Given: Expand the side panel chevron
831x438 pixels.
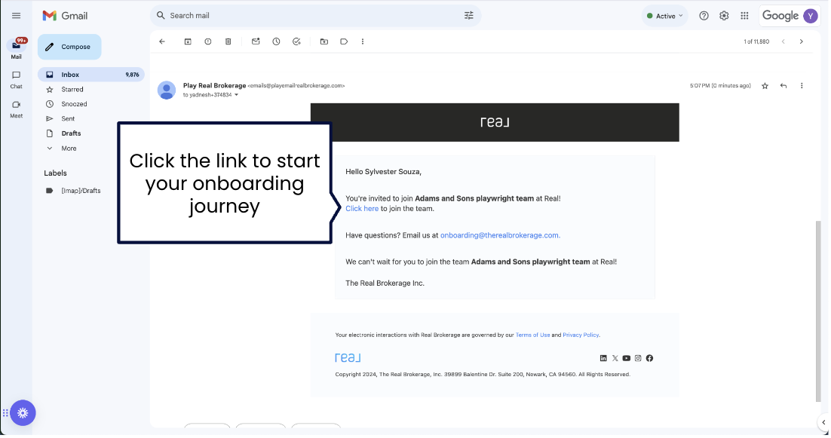Looking at the screenshot, I should point(823,423).
